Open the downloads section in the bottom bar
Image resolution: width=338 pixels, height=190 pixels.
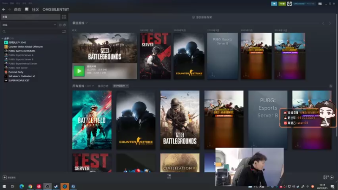169,176
